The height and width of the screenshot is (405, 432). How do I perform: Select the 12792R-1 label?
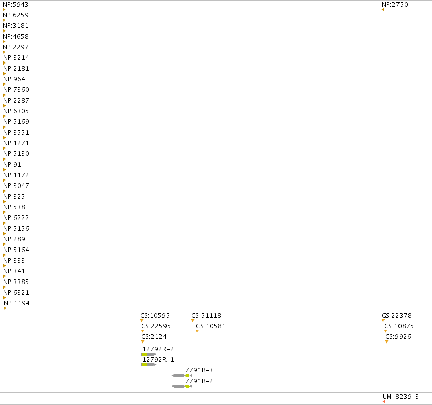tap(158, 360)
